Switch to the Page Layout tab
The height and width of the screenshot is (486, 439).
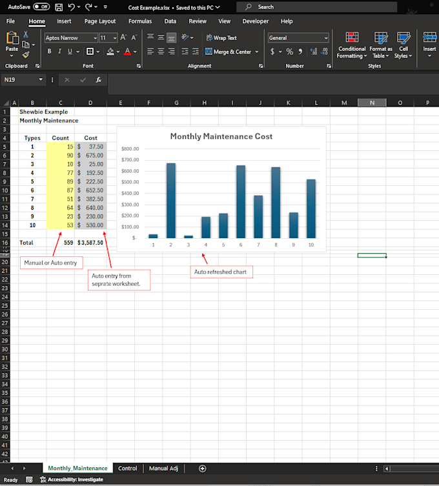point(100,21)
